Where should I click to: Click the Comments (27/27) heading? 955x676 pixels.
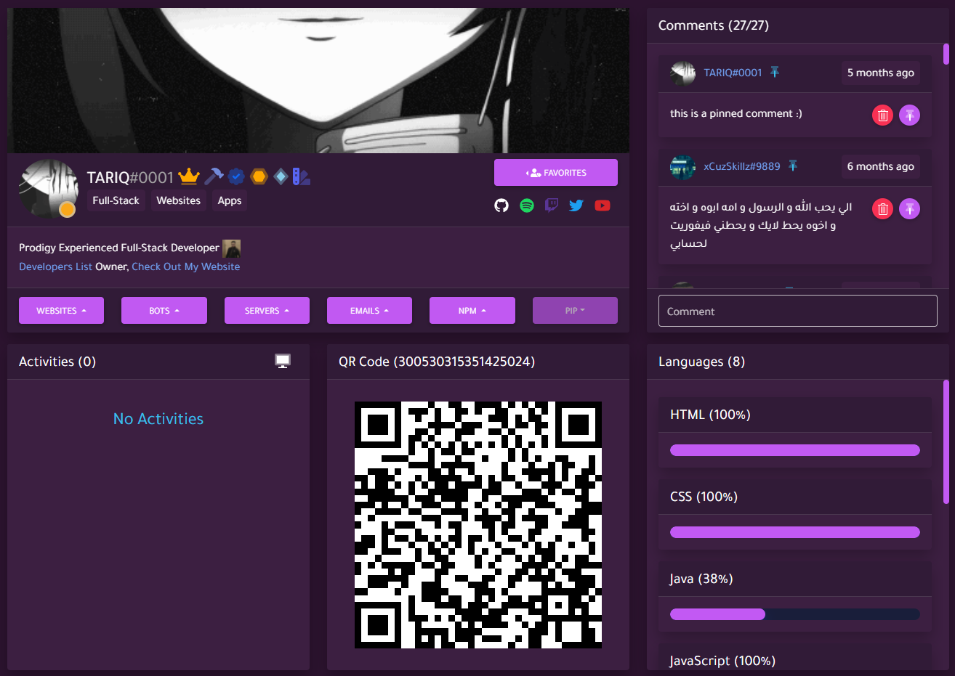coord(714,25)
